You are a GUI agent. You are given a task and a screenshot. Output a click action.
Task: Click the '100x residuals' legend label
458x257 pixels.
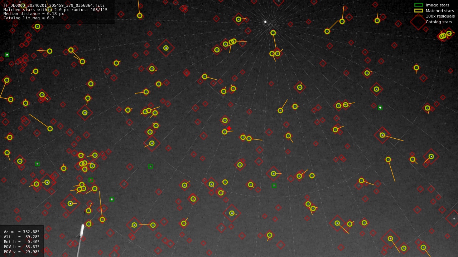[440, 16]
